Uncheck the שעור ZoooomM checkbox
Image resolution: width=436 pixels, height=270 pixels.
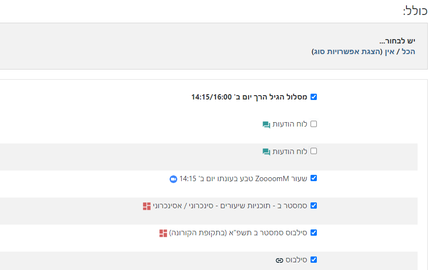(x=313, y=178)
